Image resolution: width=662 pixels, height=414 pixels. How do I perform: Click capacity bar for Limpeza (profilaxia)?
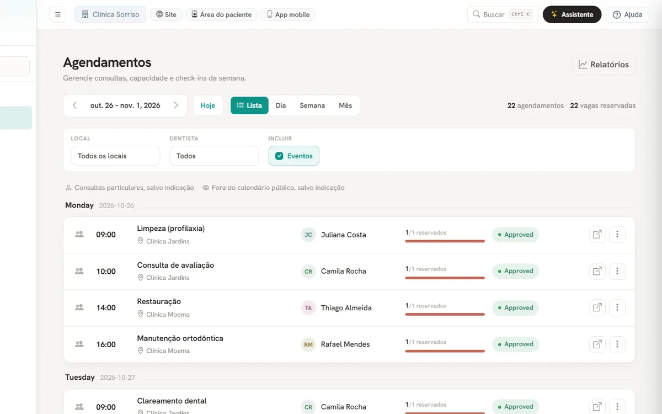point(445,241)
